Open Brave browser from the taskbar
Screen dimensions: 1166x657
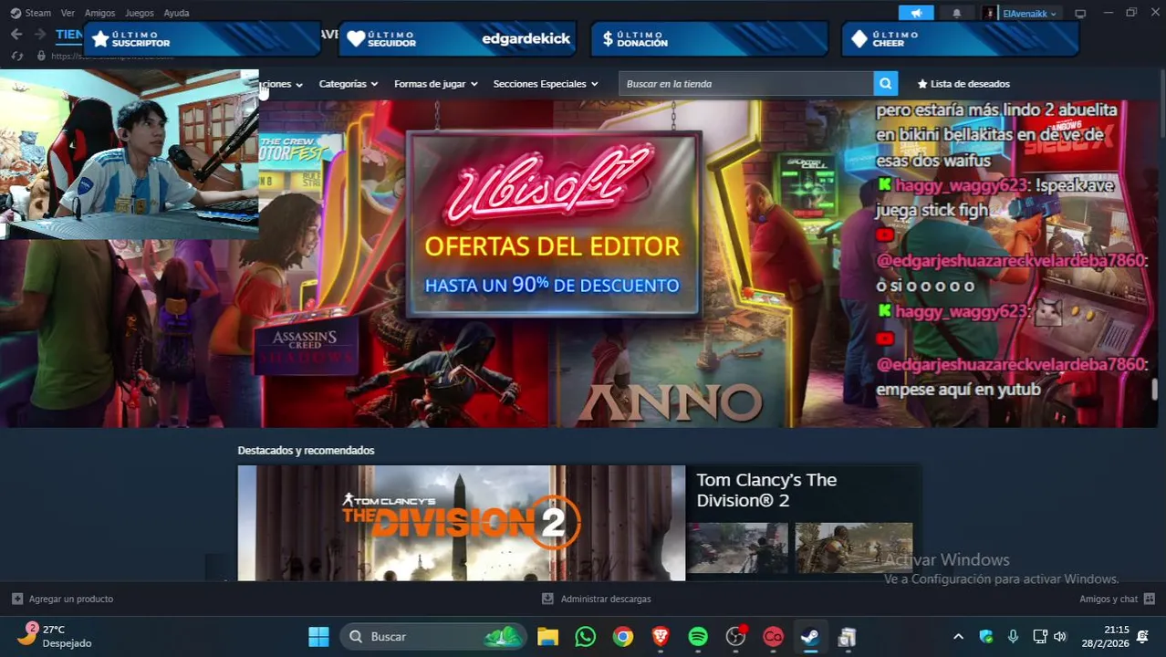point(661,637)
